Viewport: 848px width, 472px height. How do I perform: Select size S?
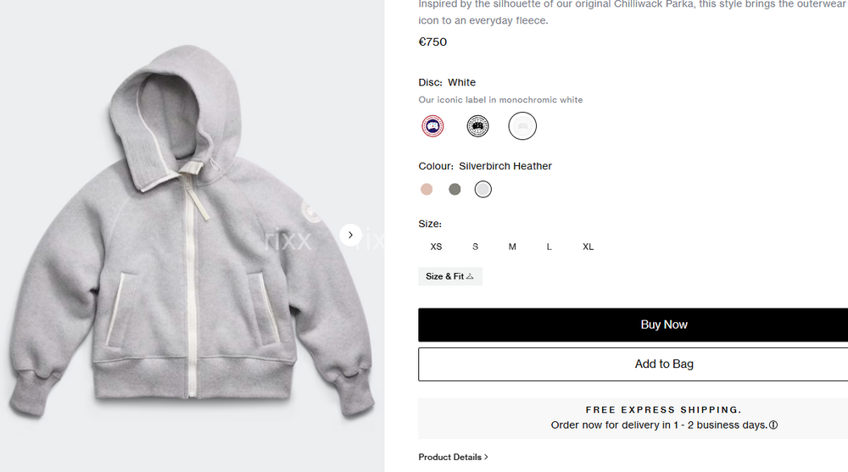coord(476,247)
